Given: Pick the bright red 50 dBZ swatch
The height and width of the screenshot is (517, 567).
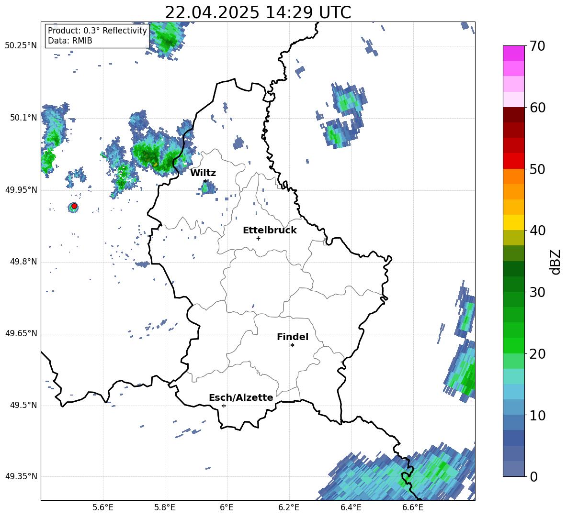Looking at the screenshot, I should coord(513,161).
